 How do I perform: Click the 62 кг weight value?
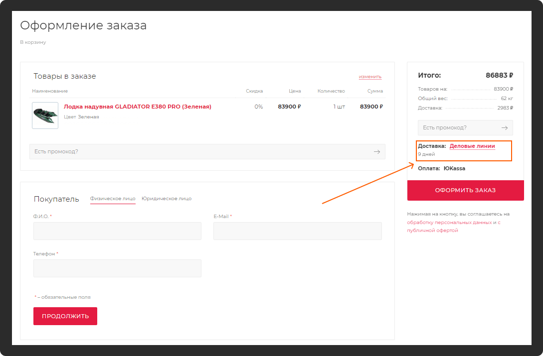point(507,99)
